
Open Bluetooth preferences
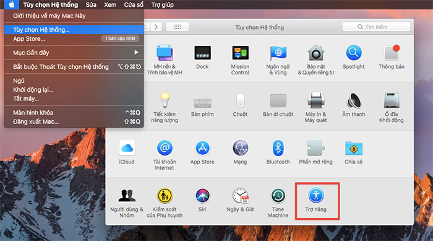click(278, 152)
